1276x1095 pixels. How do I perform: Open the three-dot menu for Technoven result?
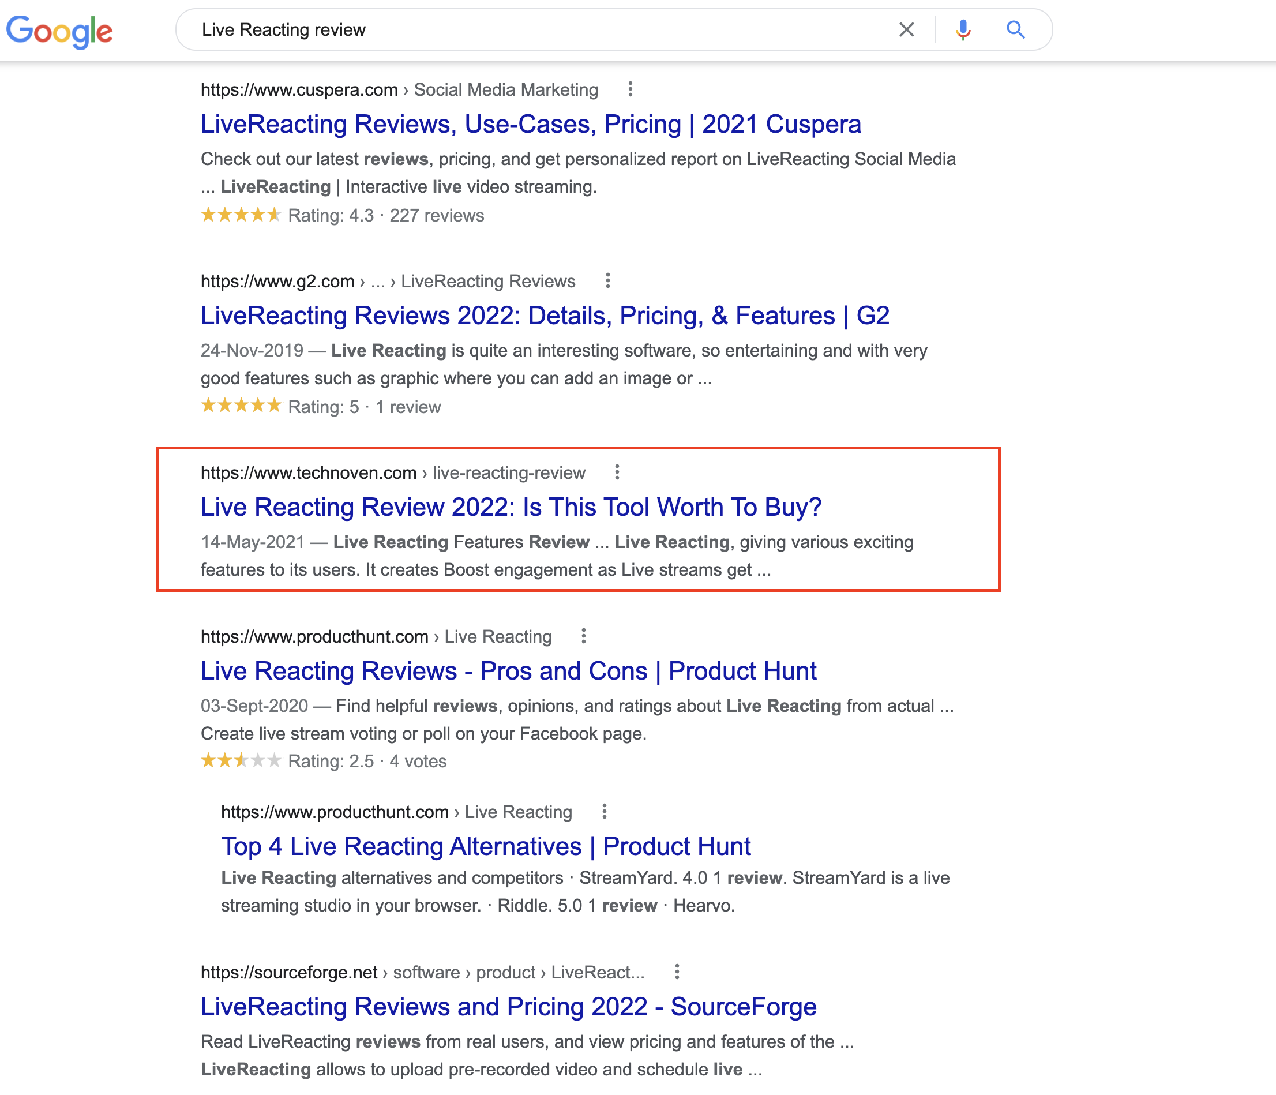[x=617, y=472]
